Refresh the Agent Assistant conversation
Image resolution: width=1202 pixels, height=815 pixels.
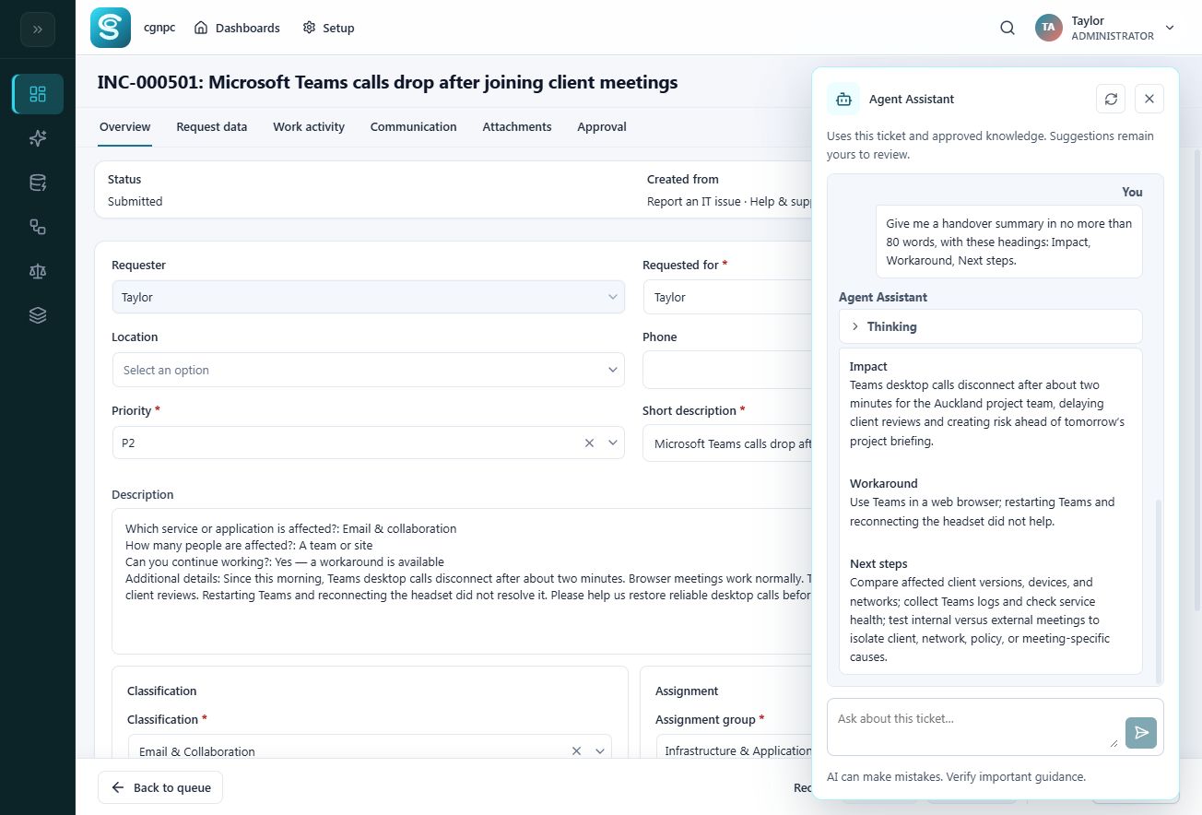coord(1111,99)
